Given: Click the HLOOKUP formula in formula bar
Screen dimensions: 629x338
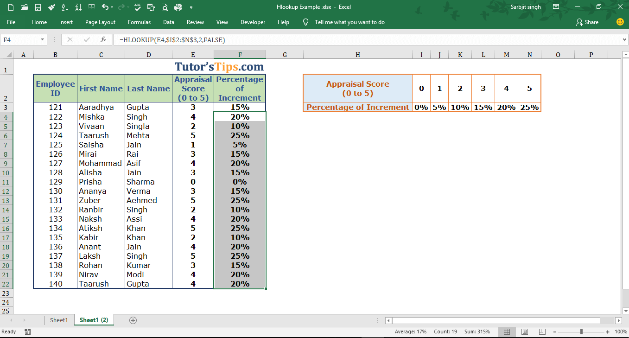Looking at the screenshot, I should click(x=172, y=40).
